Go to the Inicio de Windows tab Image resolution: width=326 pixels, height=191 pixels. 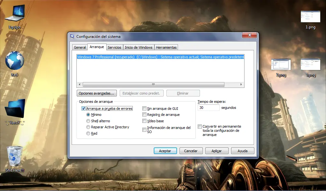pos(139,47)
